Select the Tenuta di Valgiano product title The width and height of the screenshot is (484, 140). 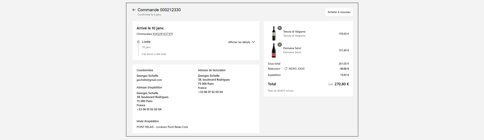coord(294,32)
